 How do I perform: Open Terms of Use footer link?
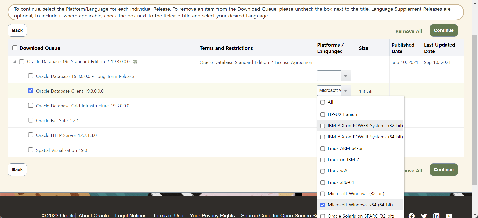[x=168, y=215]
